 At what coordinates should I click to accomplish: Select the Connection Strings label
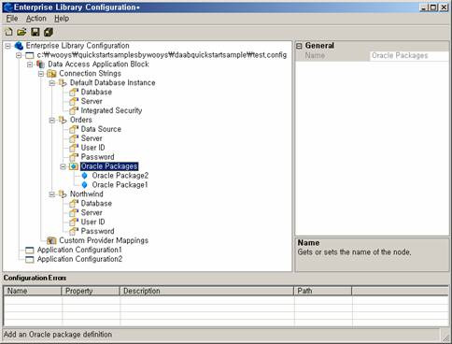click(90, 74)
